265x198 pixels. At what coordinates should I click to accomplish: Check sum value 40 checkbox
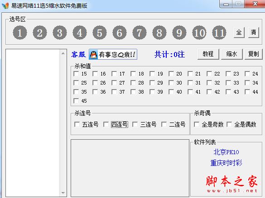(x=171, y=92)
